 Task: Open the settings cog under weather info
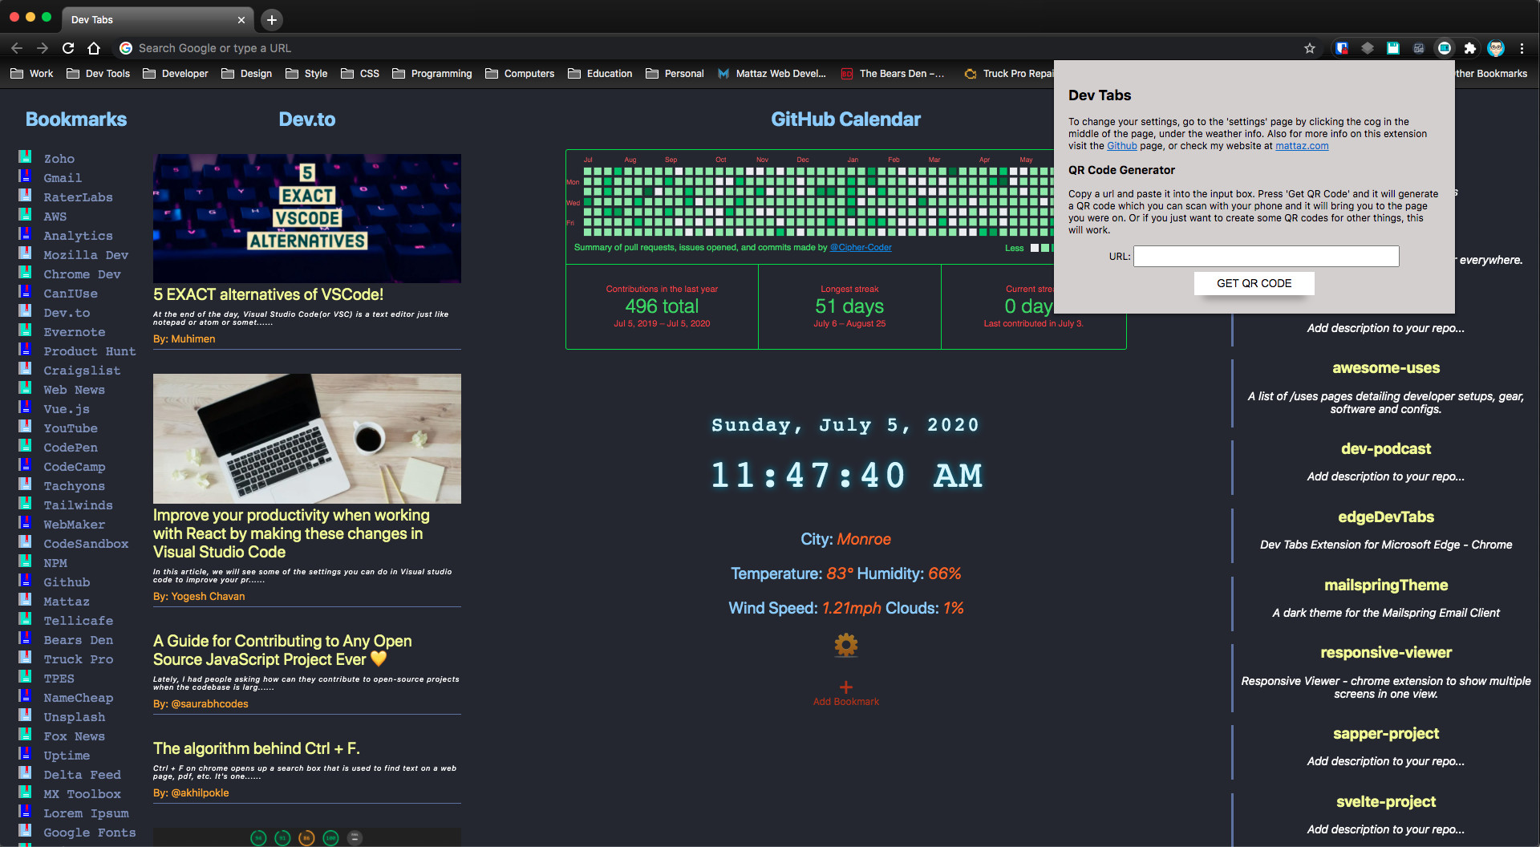[x=846, y=645]
